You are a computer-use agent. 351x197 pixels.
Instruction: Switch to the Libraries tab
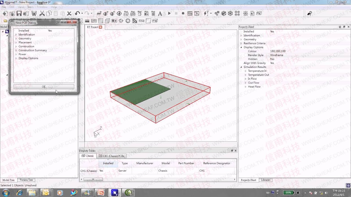point(265,180)
